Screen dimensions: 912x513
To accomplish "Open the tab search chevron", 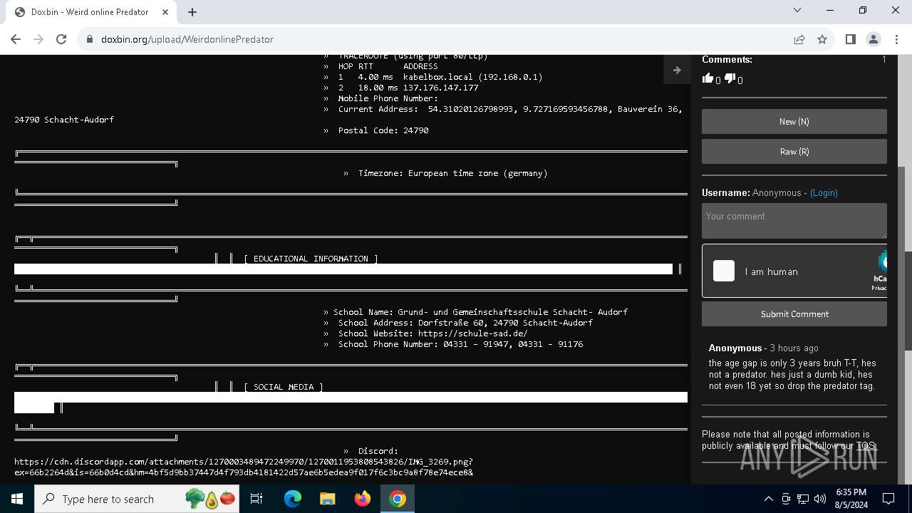I will (x=797, y=11).
